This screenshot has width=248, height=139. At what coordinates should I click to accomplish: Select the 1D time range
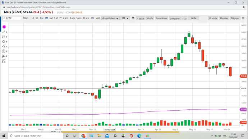tap(33, 18)
